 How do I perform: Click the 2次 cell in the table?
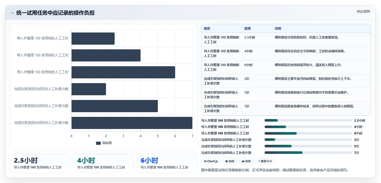point(247,79)
